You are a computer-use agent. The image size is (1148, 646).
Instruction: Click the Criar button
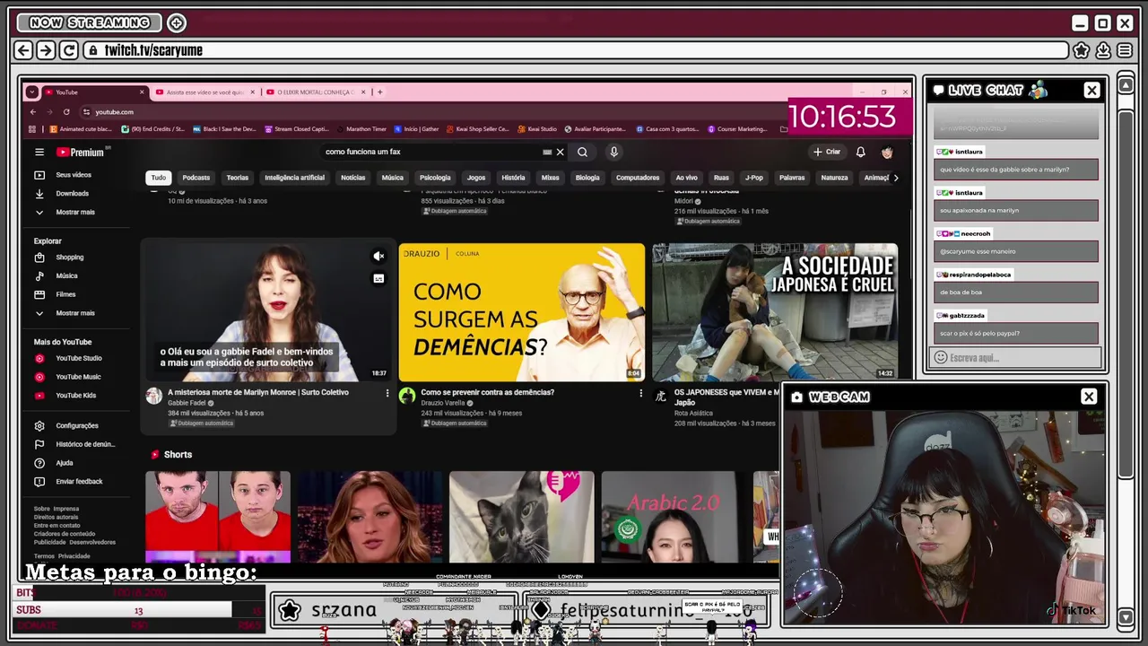tap(827, 153)
